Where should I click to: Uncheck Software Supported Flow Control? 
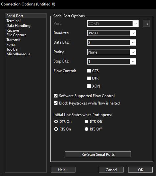pyautogui.click(x=56, y=96)
